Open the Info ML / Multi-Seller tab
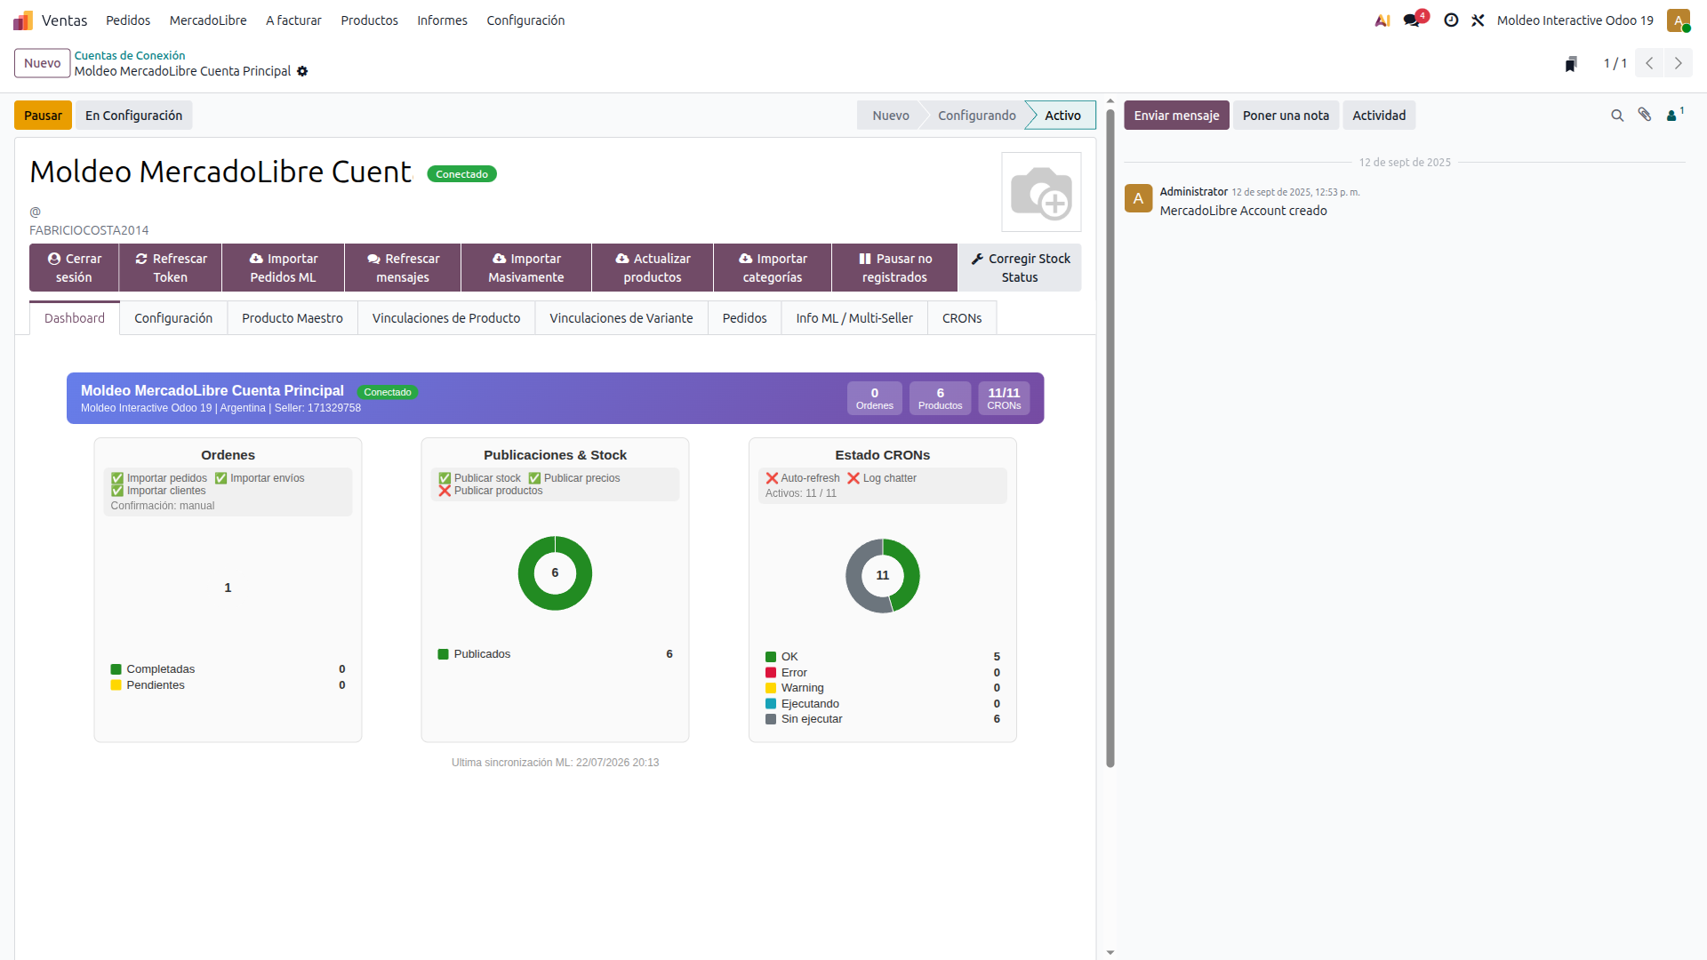Viewport: 1707px width, 960px height. pos(854,318)
